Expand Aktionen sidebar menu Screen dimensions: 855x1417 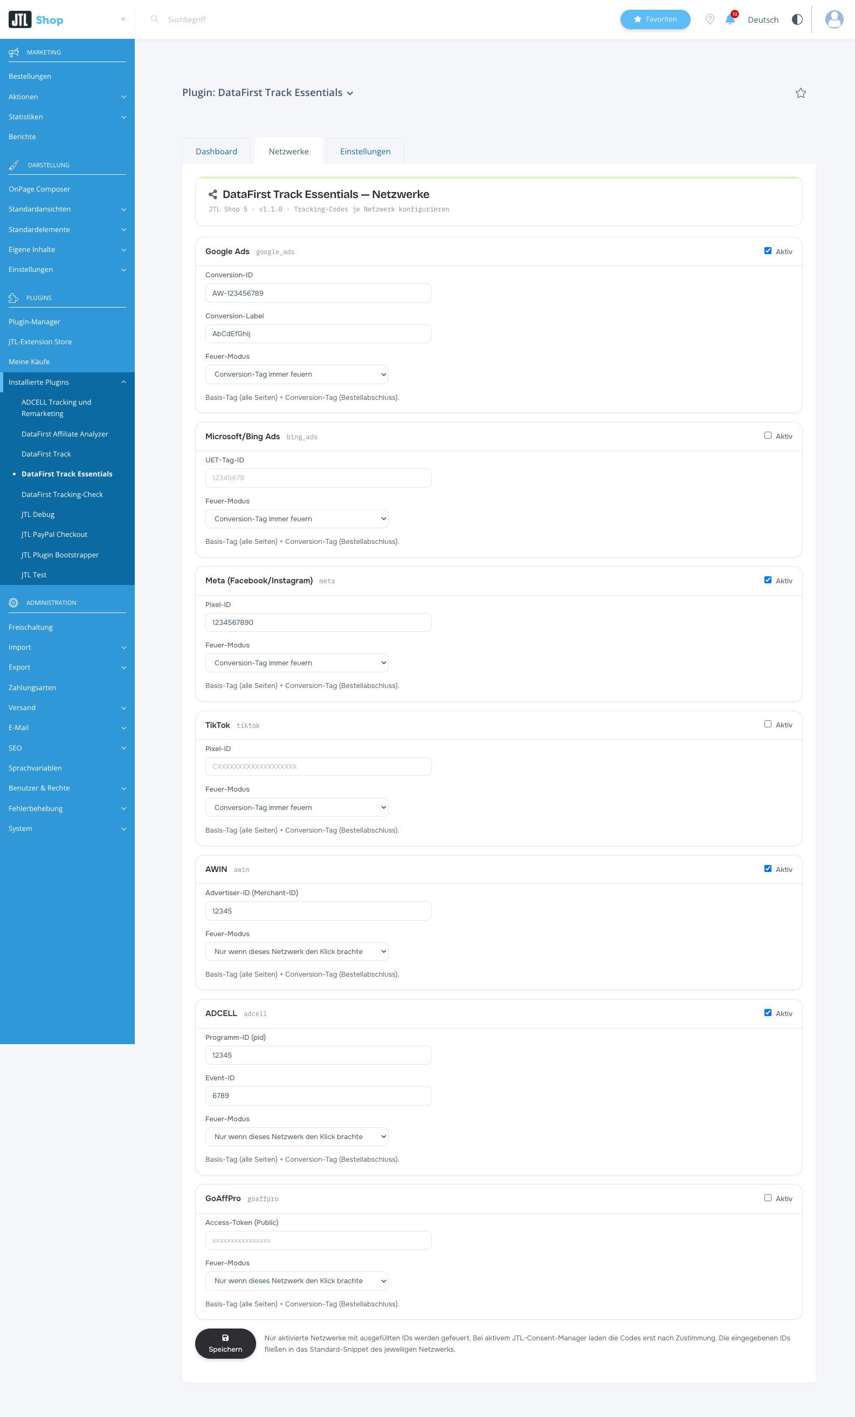tap(67, 97)
